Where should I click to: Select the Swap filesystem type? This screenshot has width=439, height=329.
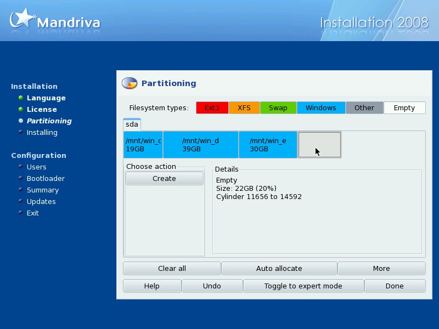[278, 107]
